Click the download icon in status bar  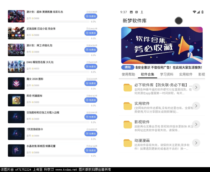tap(142, 12)
